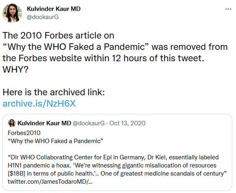
Task: Click quoted title "Why the WHO Faked a Pandemic"
Action: point(55,141)
